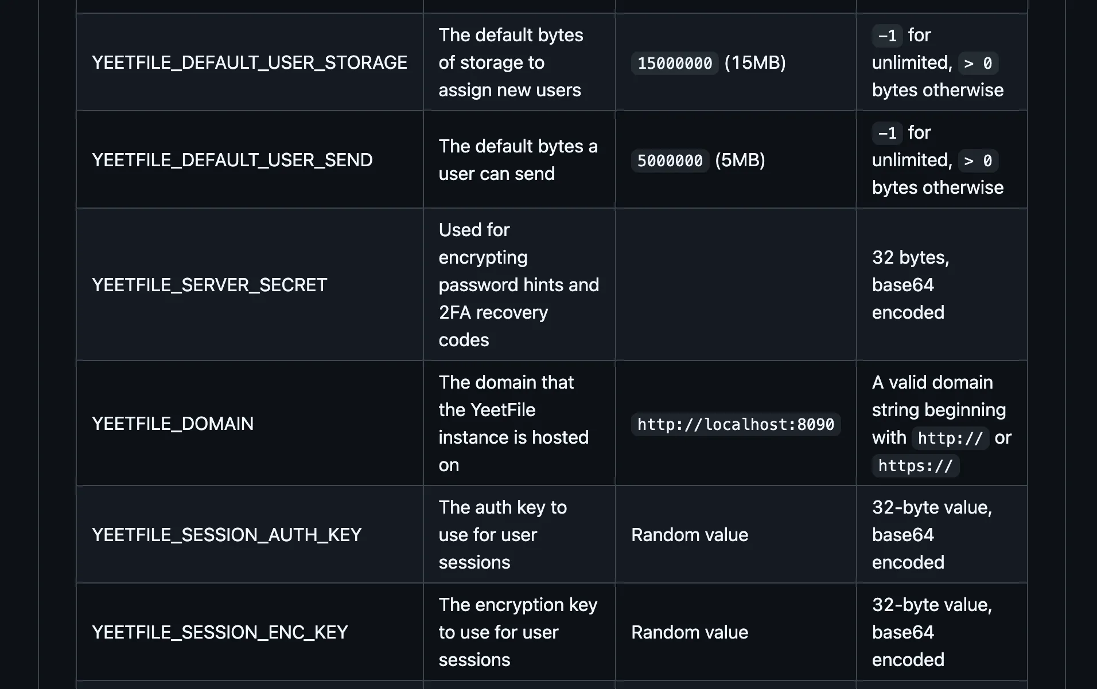This screenshot has height=689, width=1097.
Task: Click "Random value" in the session enc key row
Action: point(689,632)
